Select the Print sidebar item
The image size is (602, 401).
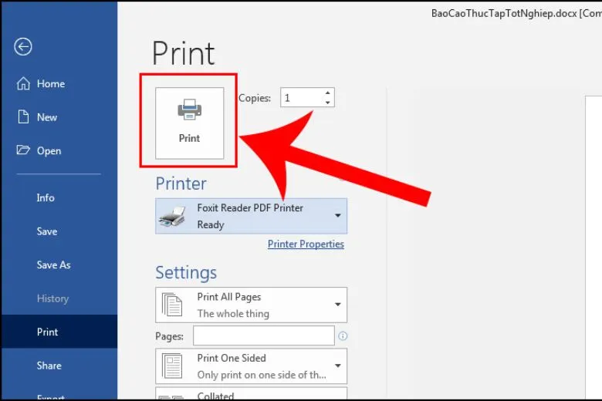pyautogui.click(x=59, y=332)
